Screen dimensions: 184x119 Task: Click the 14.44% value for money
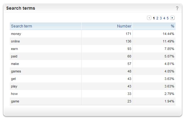click(x=168, y=34)
